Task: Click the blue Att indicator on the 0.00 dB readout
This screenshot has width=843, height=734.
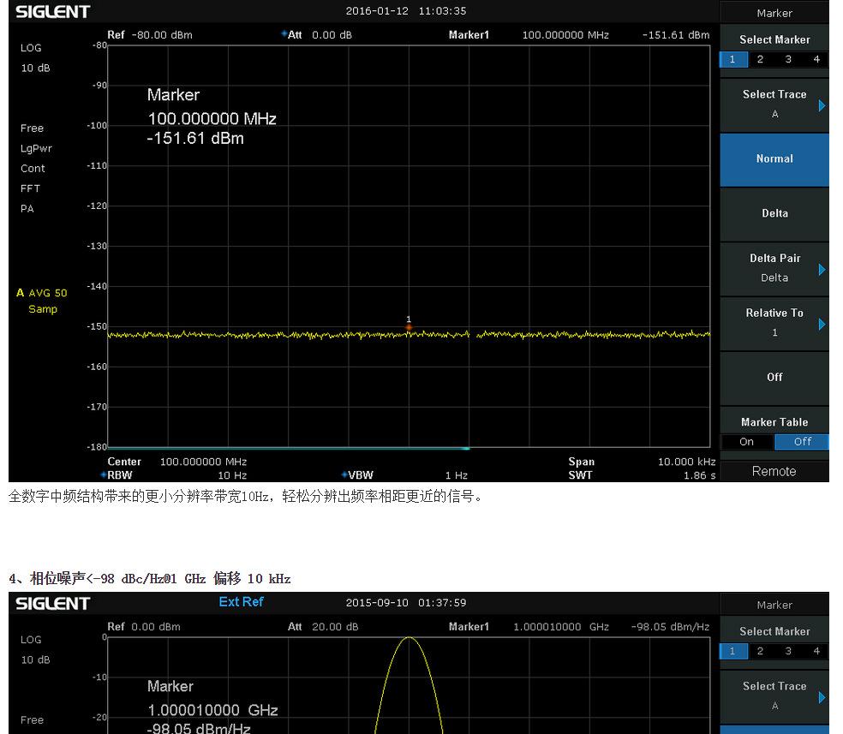Action: coord(284,35)
